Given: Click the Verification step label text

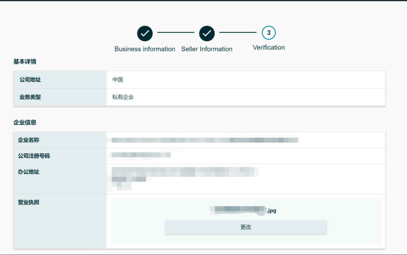Looking at the screenshot, I should click(268, 47).
